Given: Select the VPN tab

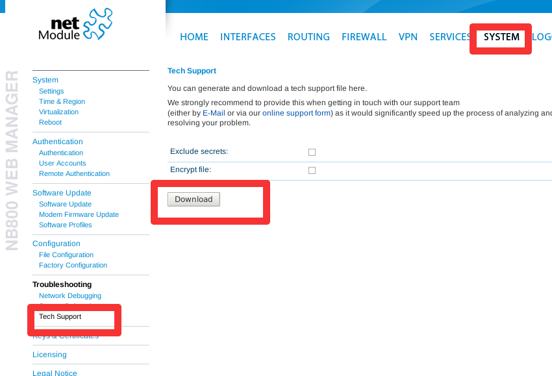Looking at the screenshot, I should pos(408,37).
